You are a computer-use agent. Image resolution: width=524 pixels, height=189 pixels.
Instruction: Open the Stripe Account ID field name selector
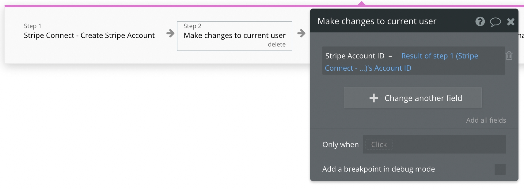pos(355,56)
